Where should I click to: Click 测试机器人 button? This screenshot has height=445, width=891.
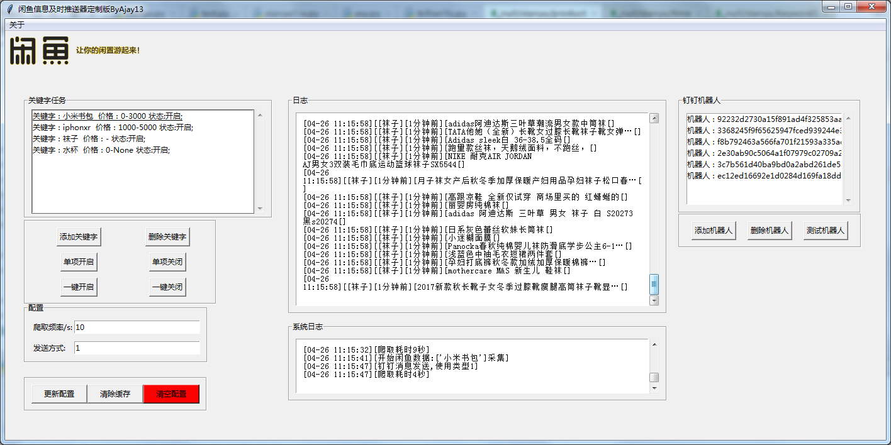tap(825, 231)
